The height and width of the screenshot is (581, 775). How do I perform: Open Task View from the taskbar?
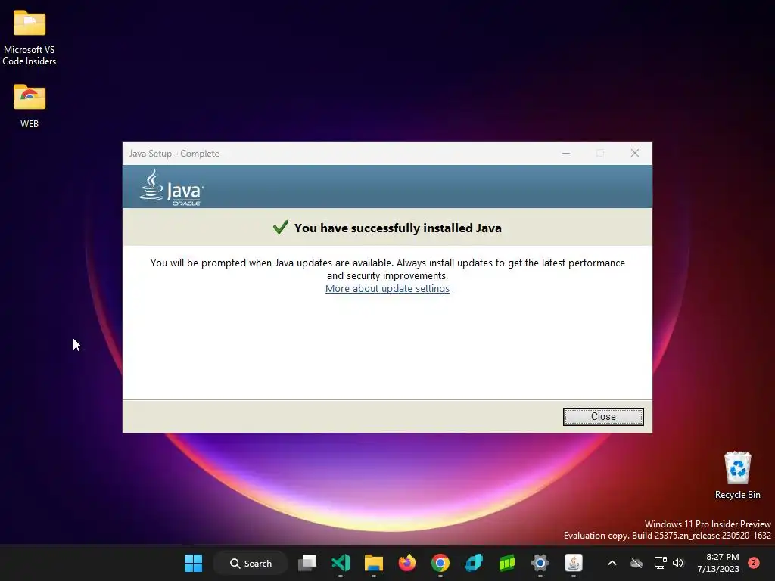(307, 563)
